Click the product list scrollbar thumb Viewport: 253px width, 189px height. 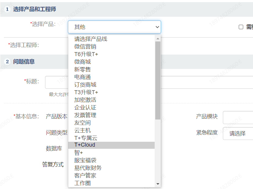pos(158,80)
